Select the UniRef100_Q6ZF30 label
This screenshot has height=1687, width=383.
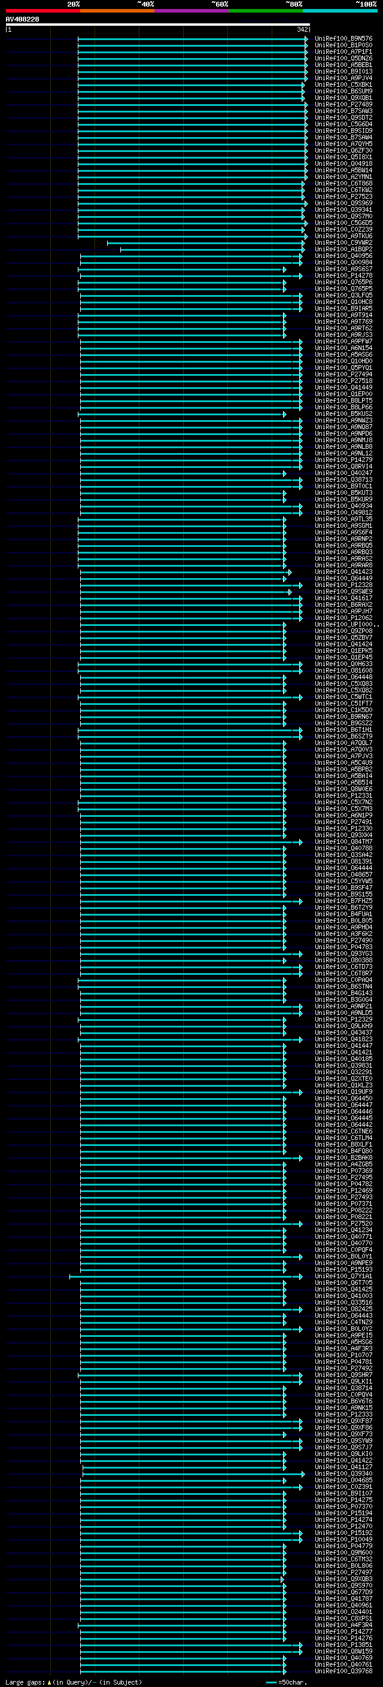click(344, 151)
